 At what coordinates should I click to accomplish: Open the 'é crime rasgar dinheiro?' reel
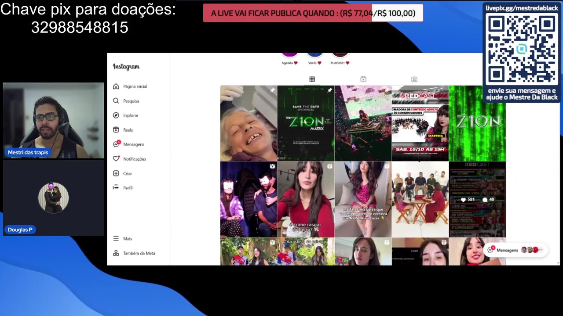coord(306,199)
